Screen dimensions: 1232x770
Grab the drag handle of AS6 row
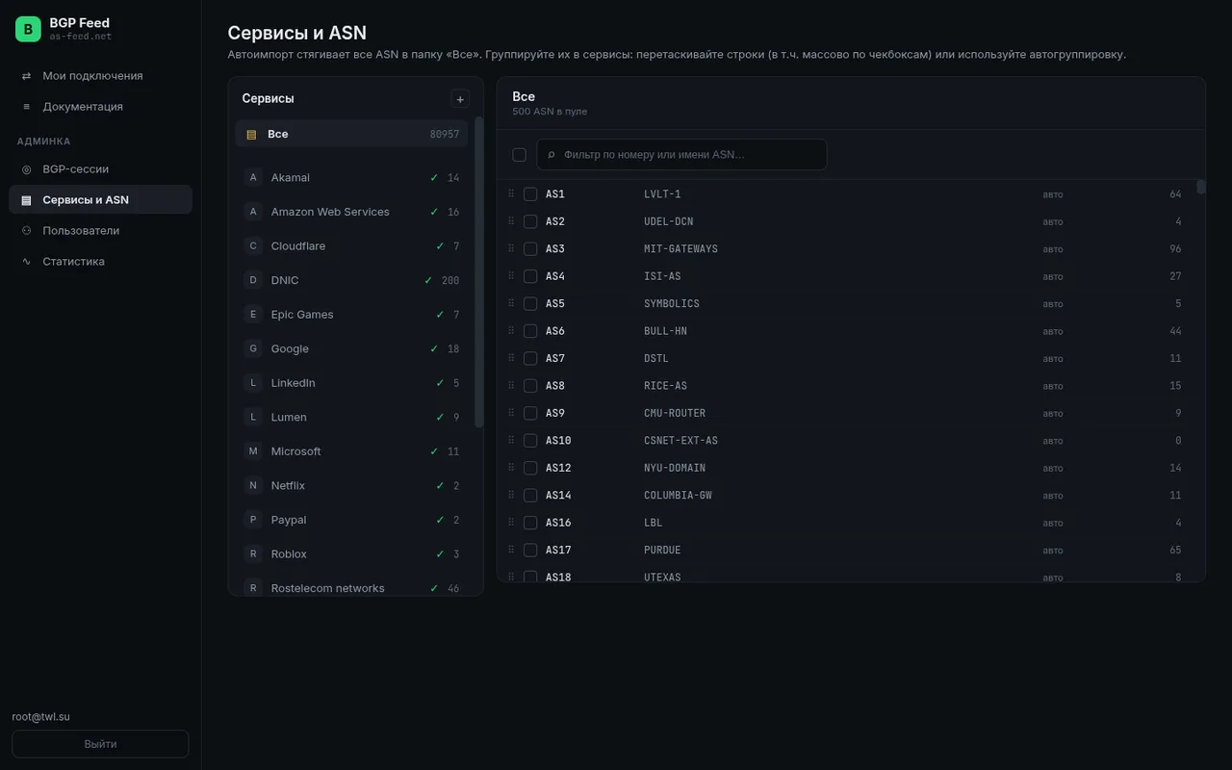(511, 331)
